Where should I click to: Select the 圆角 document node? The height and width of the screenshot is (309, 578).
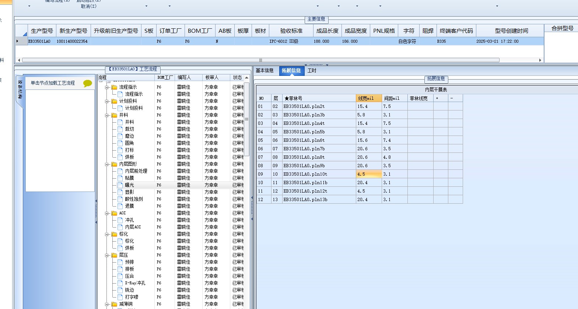tap(129, 143)
